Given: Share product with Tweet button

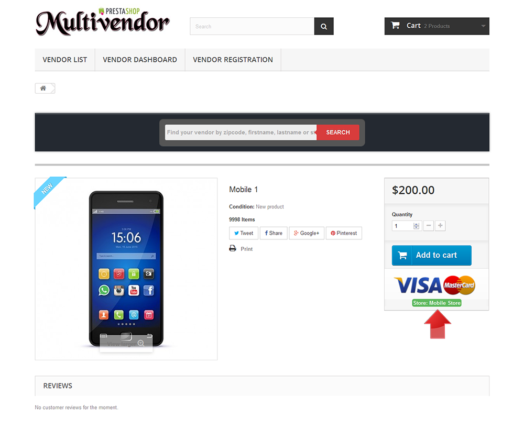Looking at the screenshot, I should 244,233.
